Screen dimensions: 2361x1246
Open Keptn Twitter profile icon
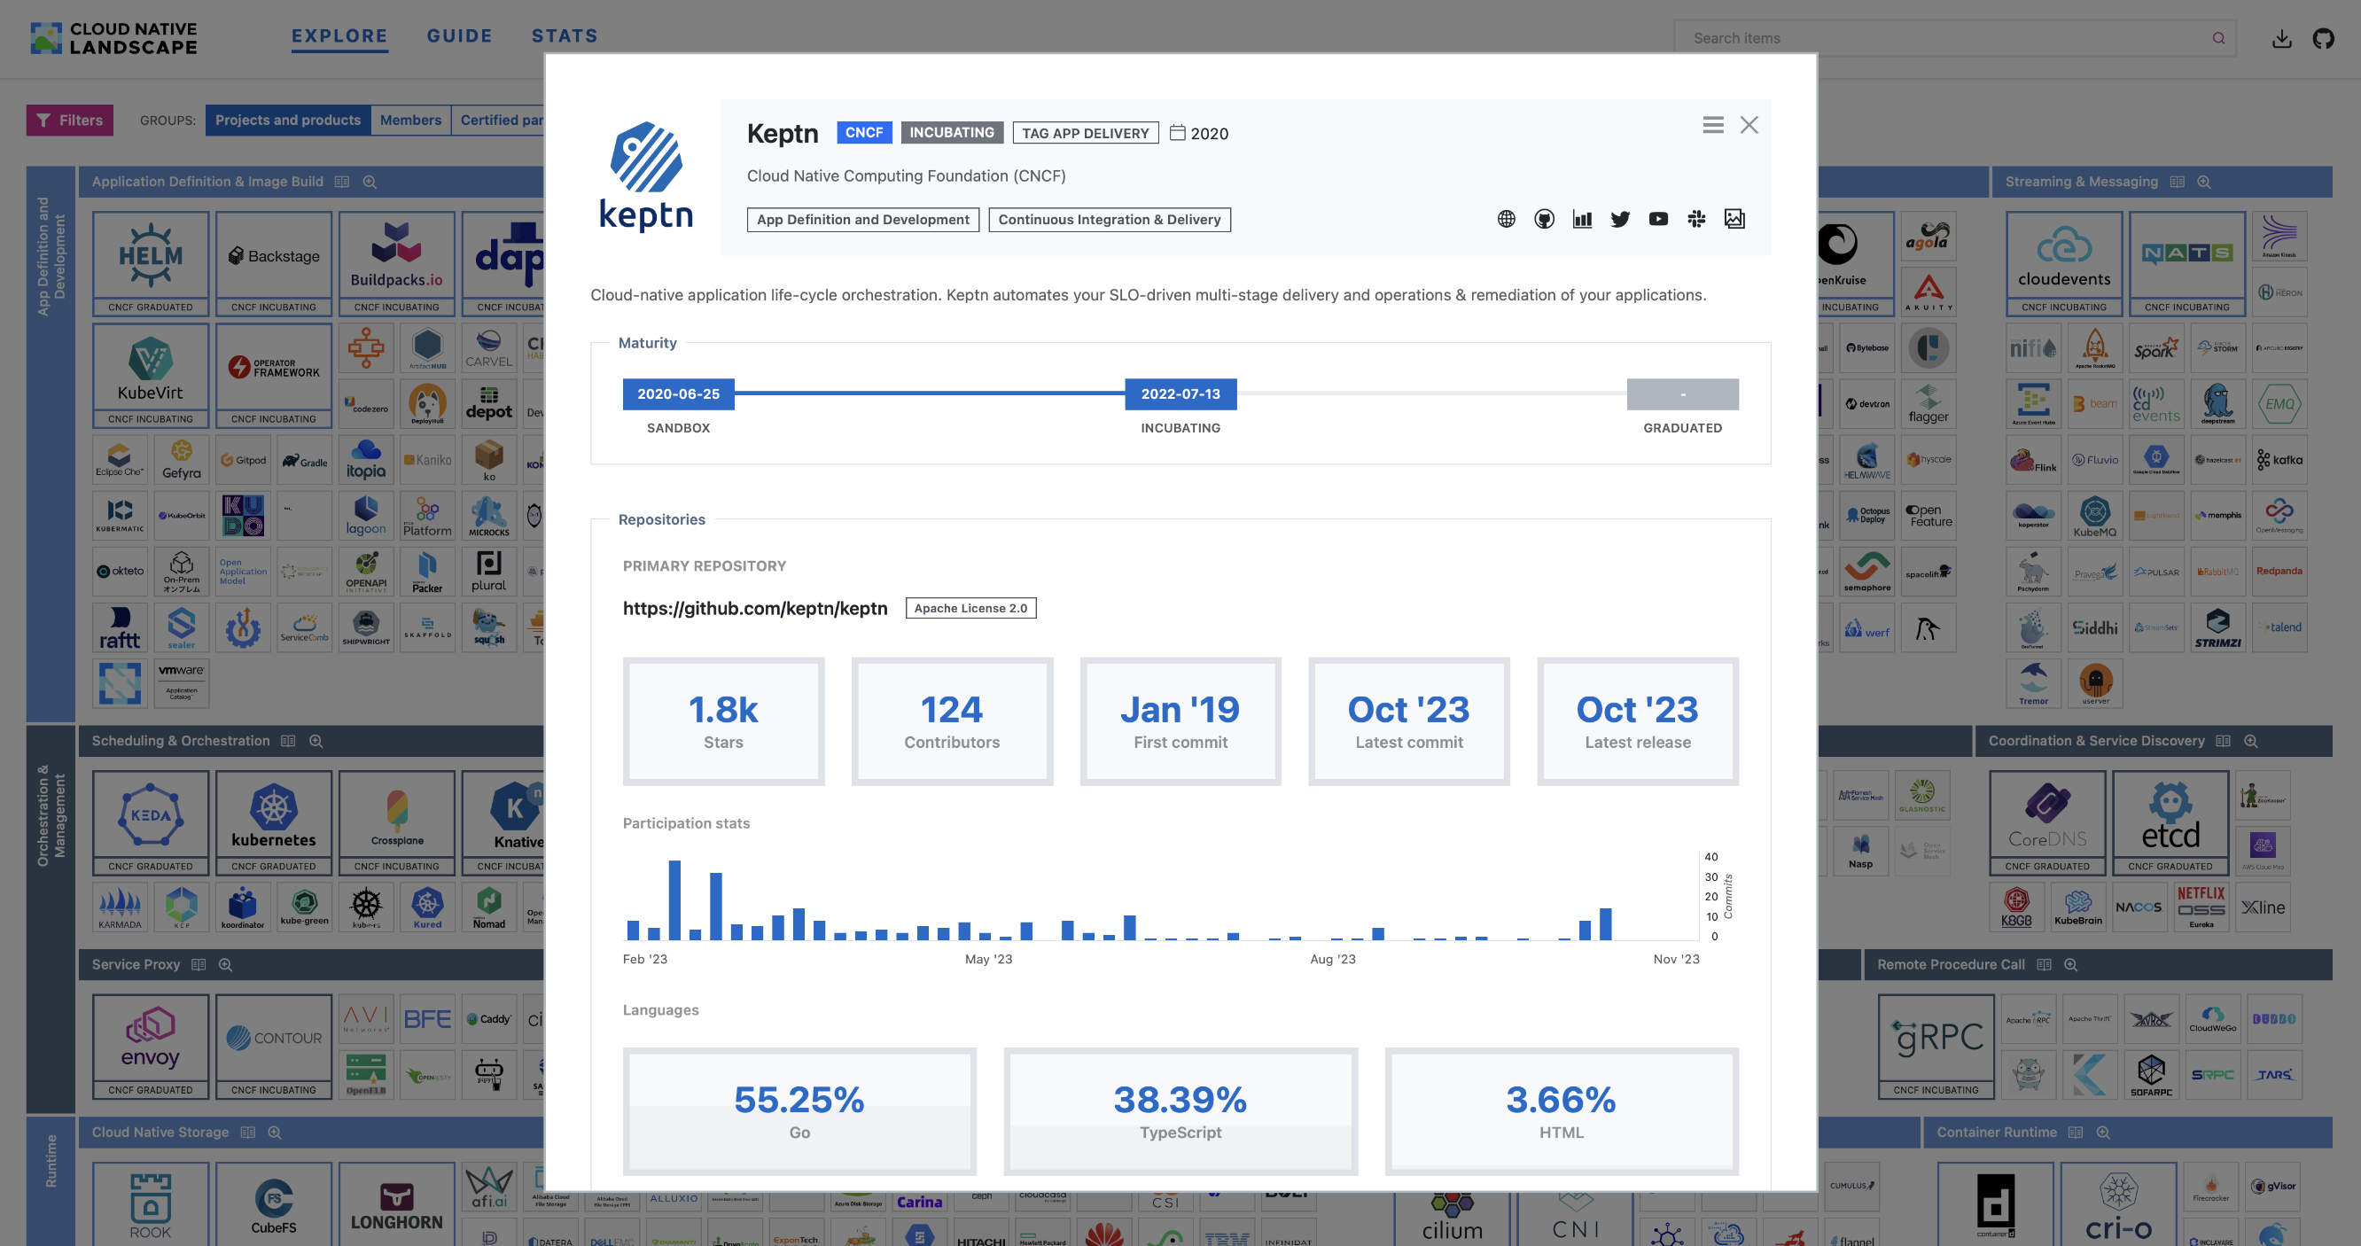point(1620,219)
